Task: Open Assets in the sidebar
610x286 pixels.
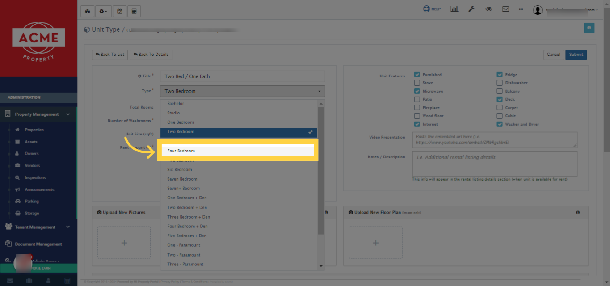Action: click(x=31, y=142)
